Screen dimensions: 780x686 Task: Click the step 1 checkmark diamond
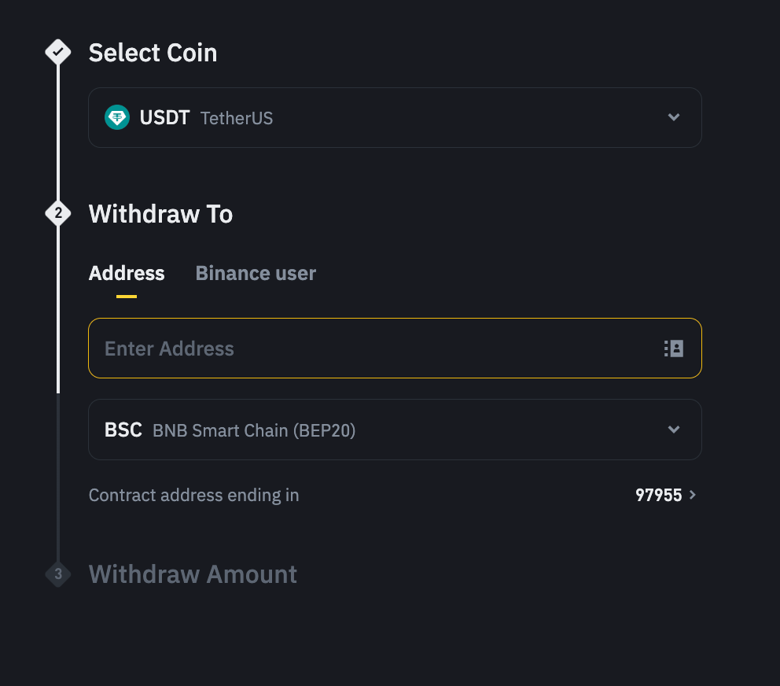(x=58, y=53)
